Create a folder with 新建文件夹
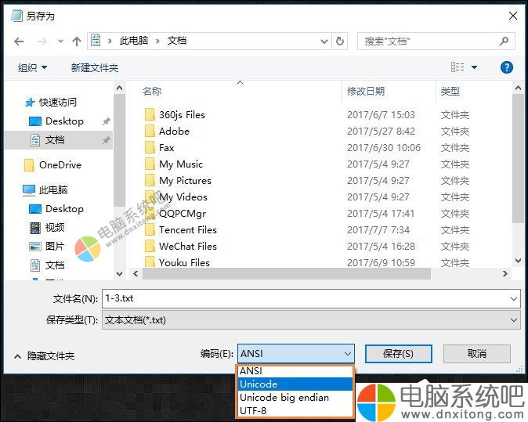The image size is (528, 422). coord(95,67)
